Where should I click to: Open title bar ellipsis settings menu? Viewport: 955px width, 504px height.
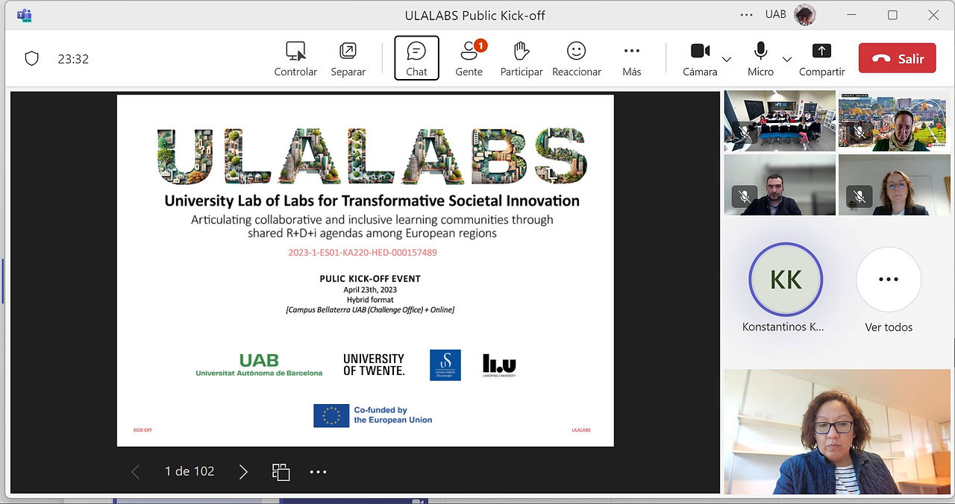746,15
